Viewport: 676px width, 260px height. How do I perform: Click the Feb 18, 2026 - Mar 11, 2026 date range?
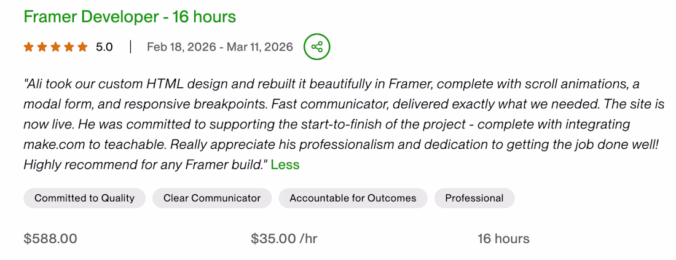click(220, 47)
